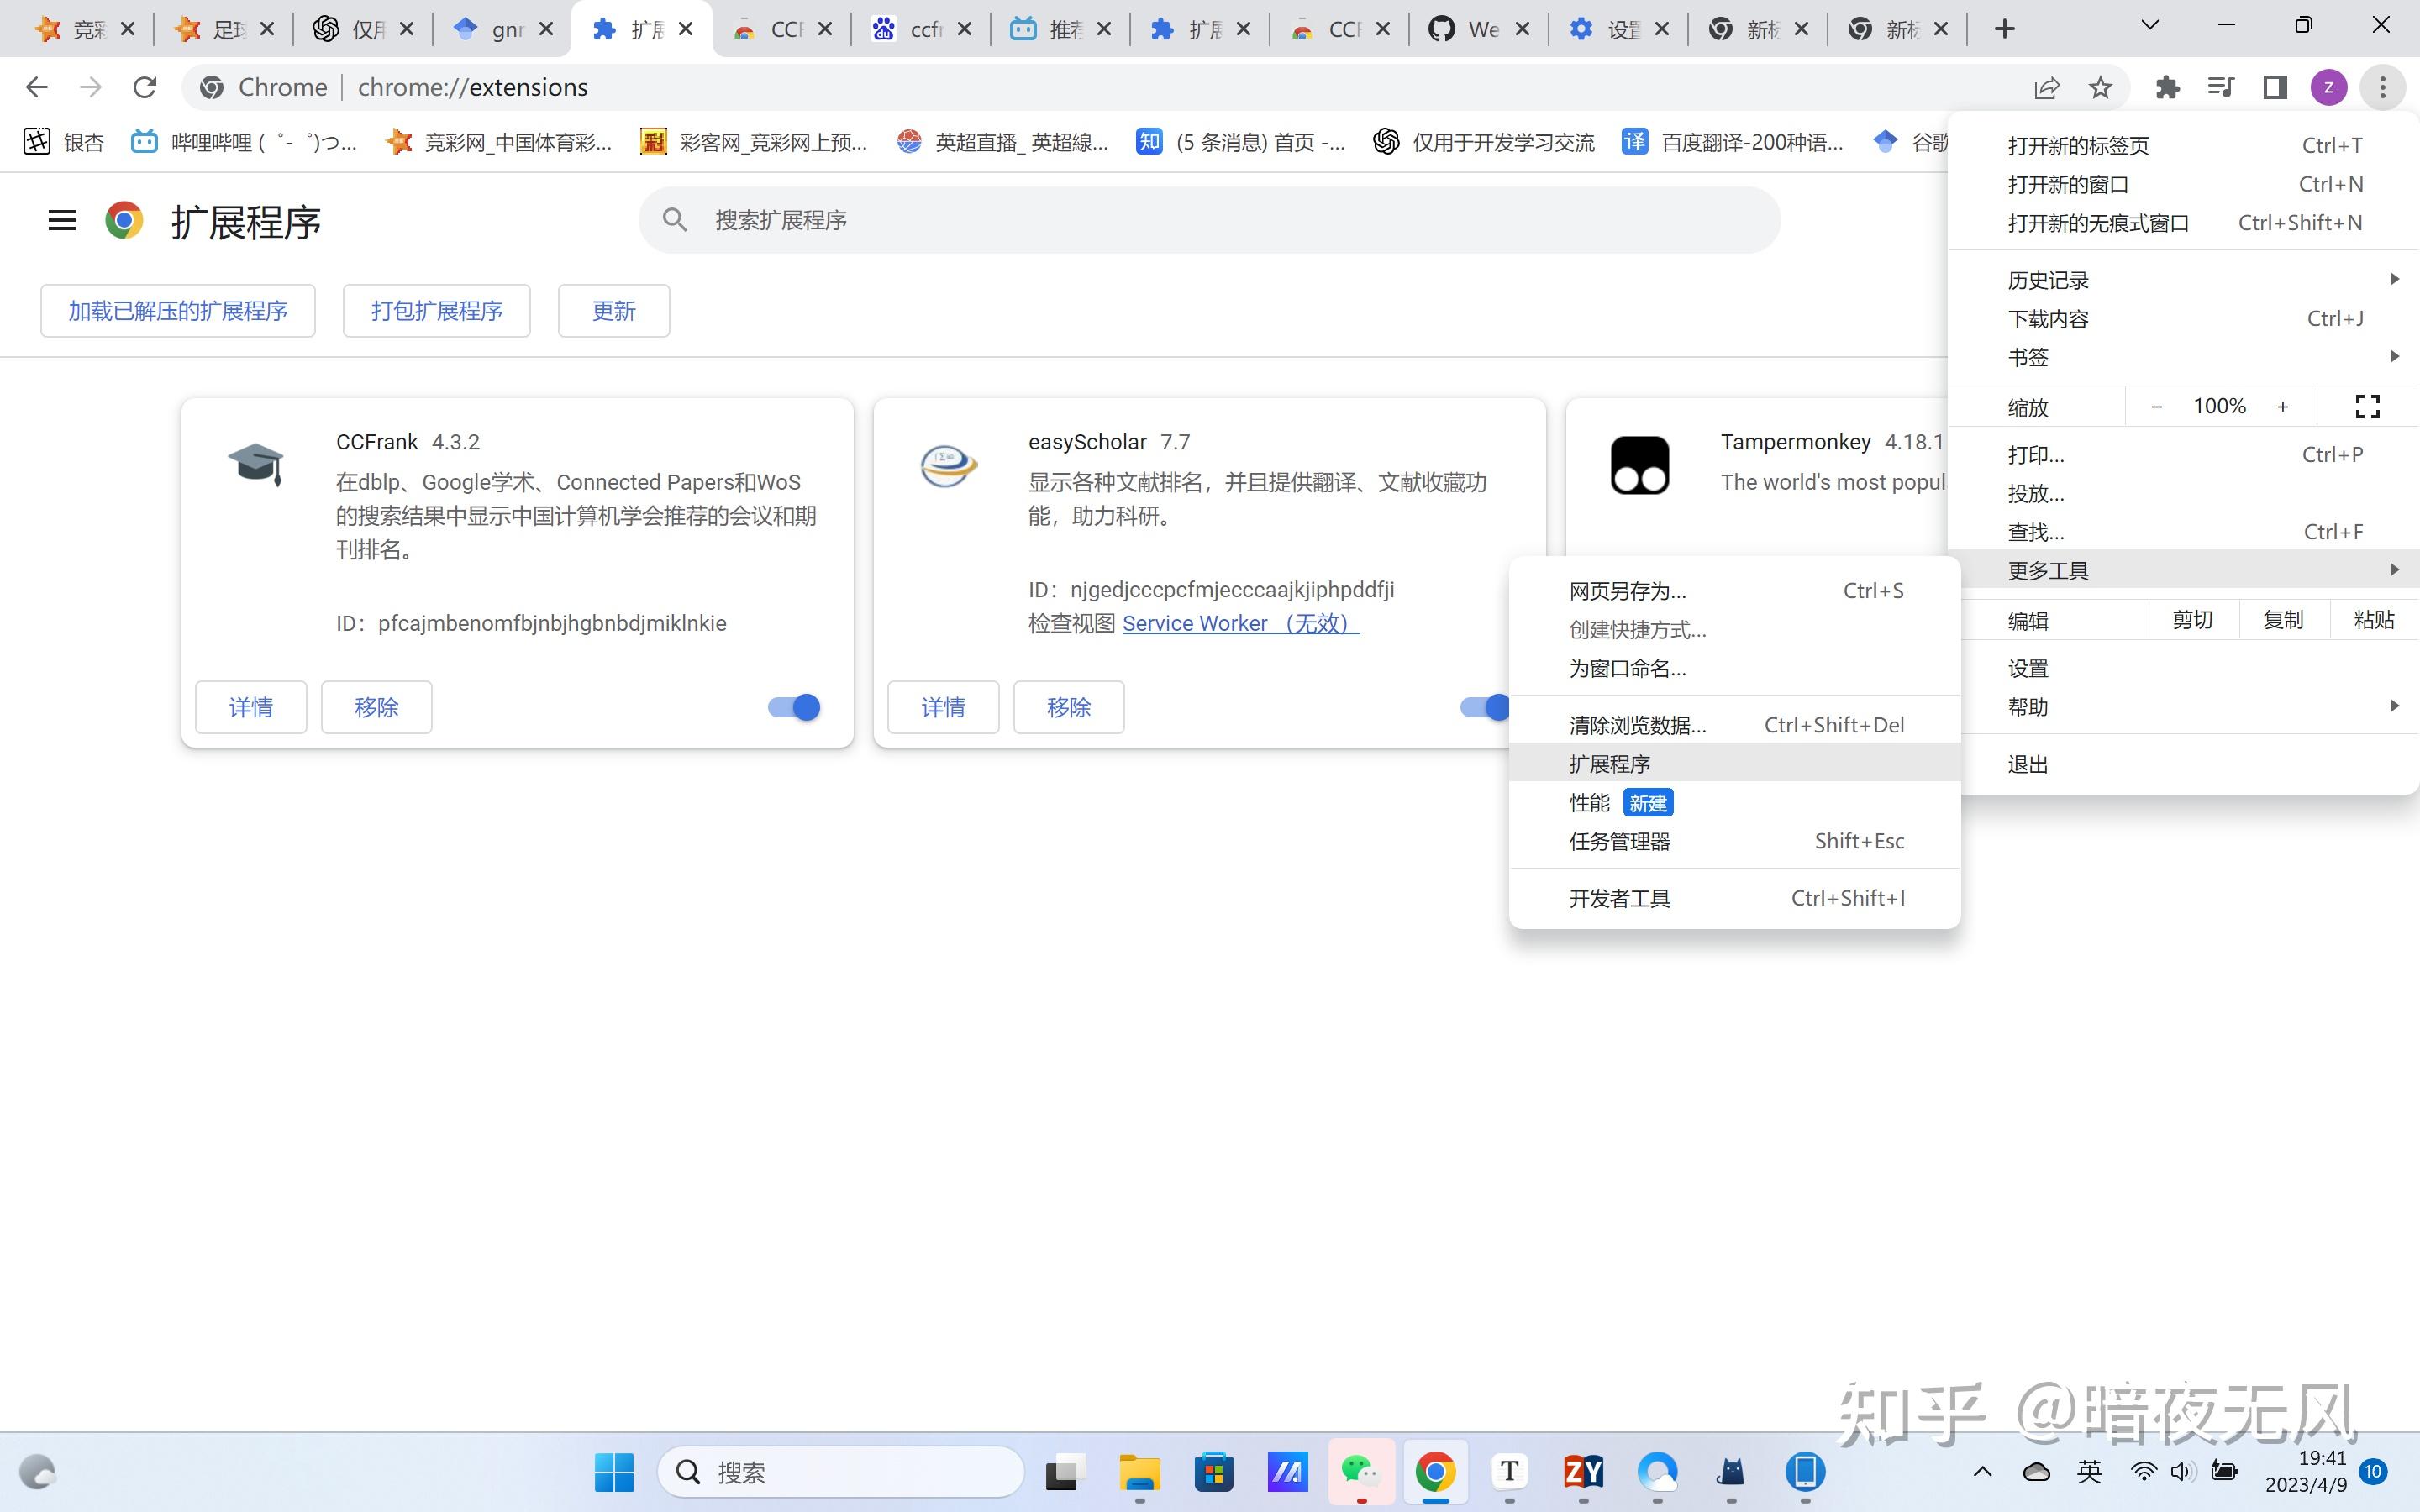This screenshot has width=2420, height=1512.
Task: Open 详情 for easyScholar
Action: (943, 707)
